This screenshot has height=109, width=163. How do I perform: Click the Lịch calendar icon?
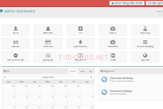(x=5, y=71)
